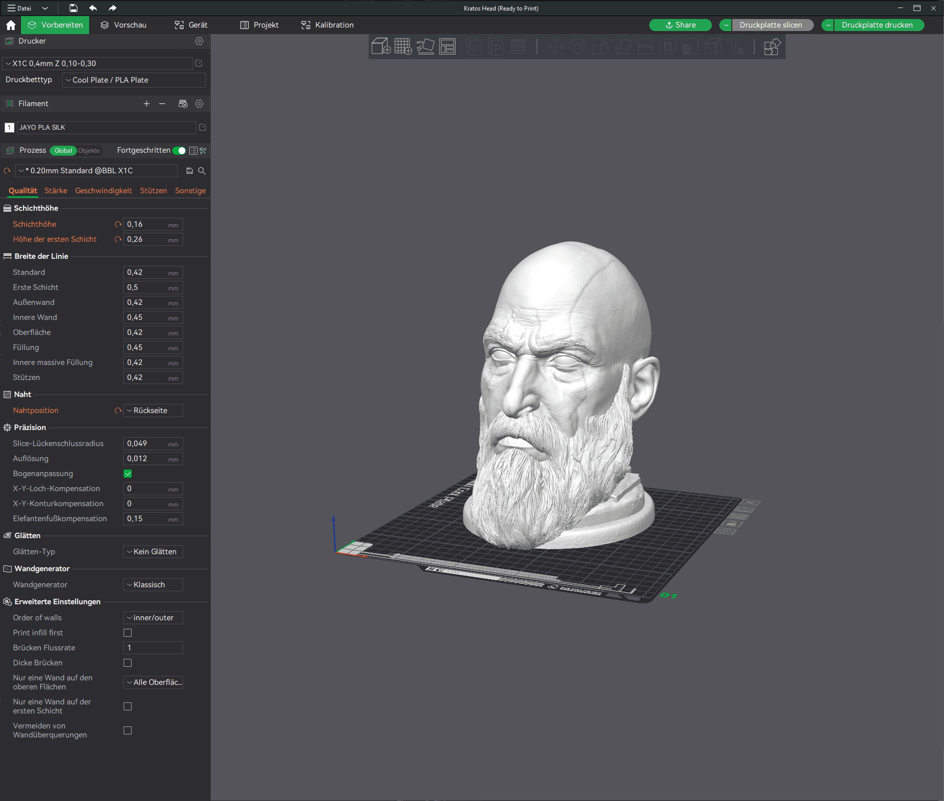This screenshot has width=944, height=801.
Task: Search process settings magnifier icon
Action: pyautogui.click(x=202, y=171)
